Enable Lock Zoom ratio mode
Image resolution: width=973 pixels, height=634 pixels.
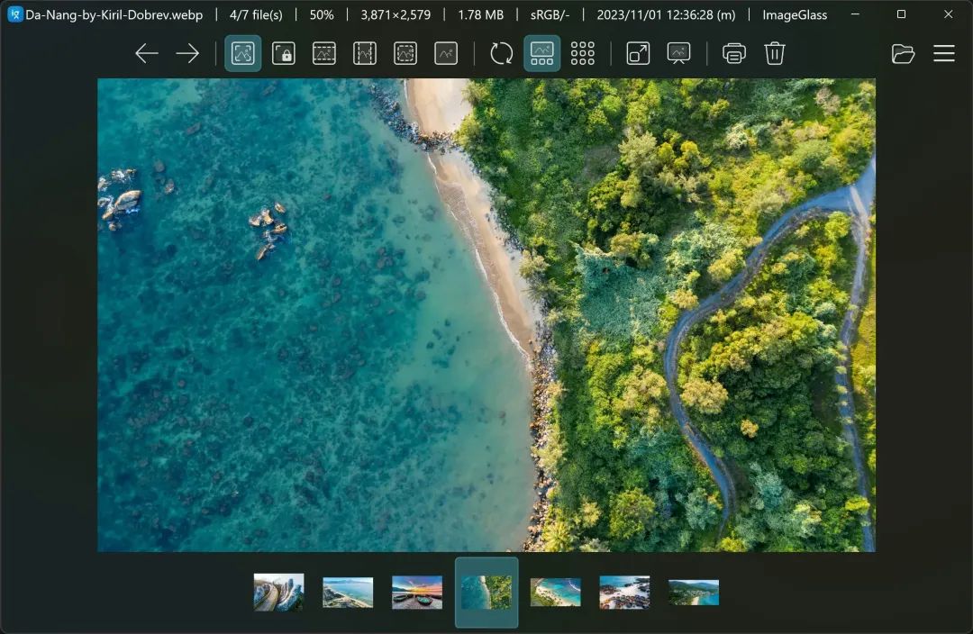(284, 54)
